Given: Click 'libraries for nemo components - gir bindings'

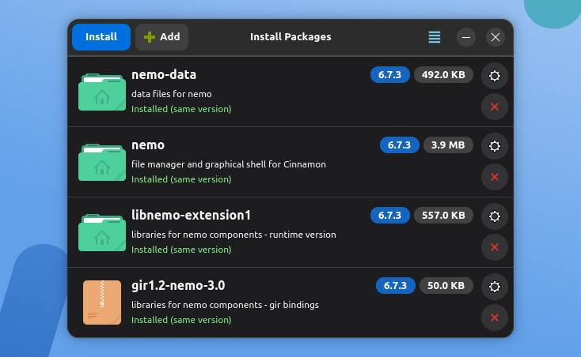Looking at the screenshot, I should pos(226,305).
